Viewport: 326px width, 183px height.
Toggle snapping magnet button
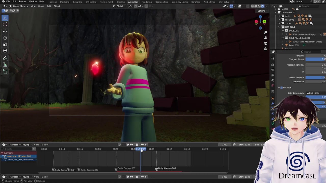[136, 6]
